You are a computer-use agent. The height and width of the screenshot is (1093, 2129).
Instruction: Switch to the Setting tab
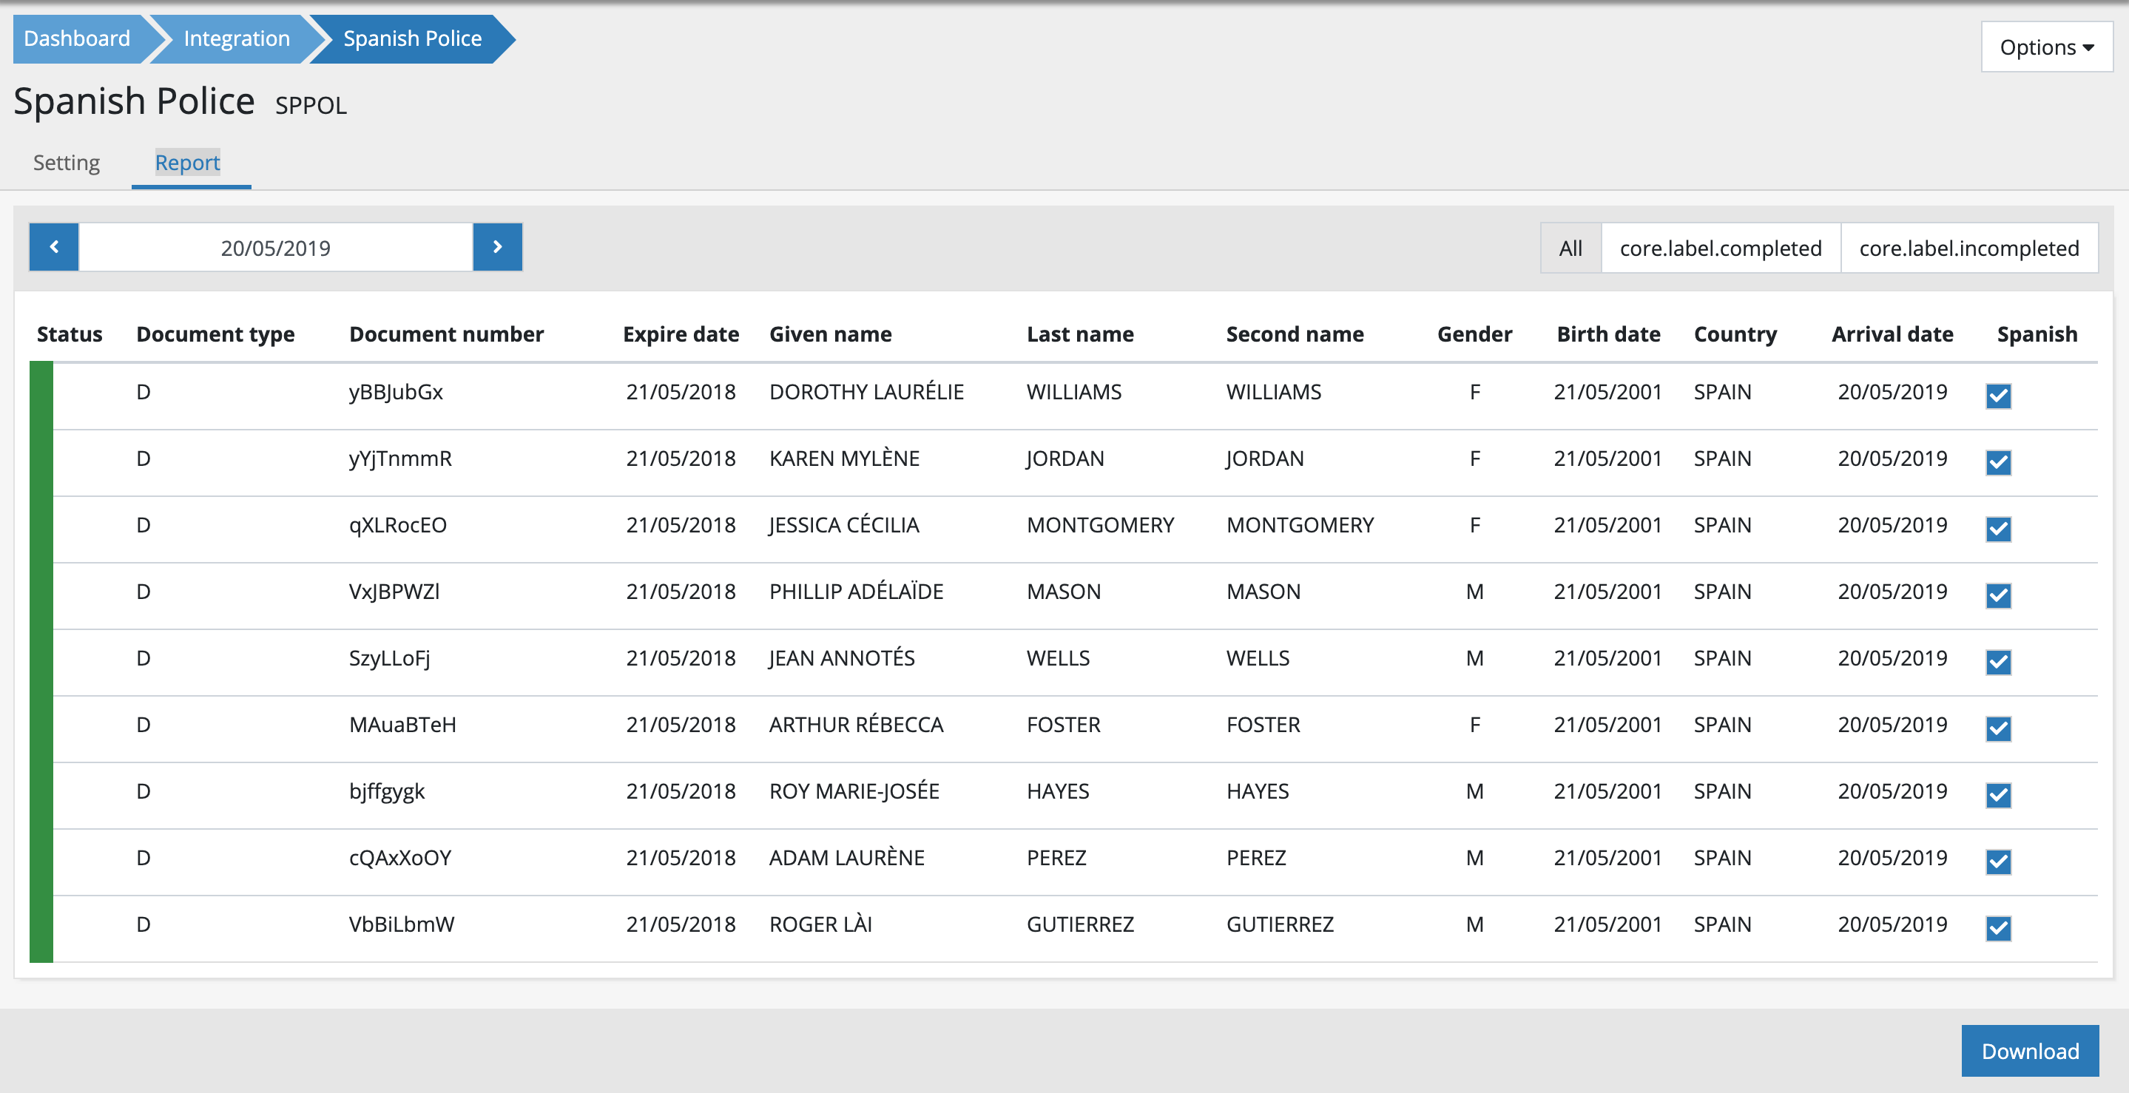point(66,163)
